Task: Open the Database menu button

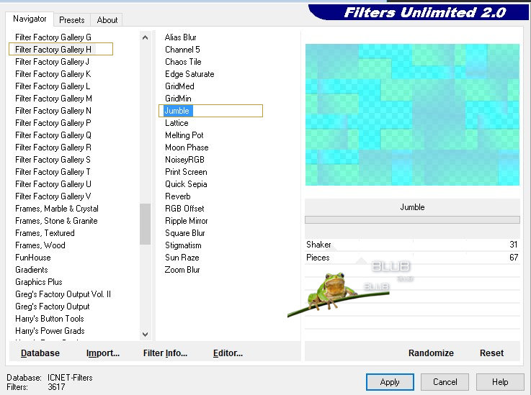Action: (x=40, y=353)
